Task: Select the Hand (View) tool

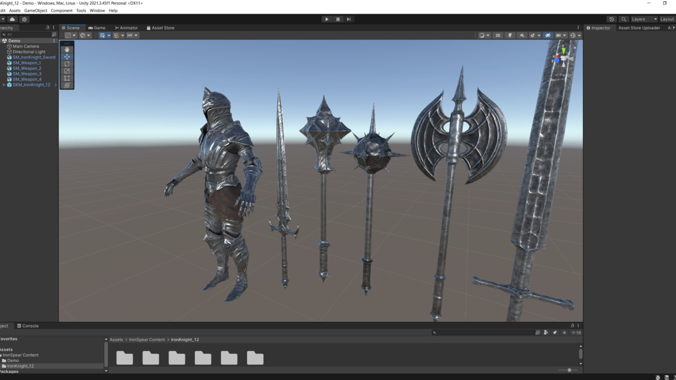Action: (67, 50)
